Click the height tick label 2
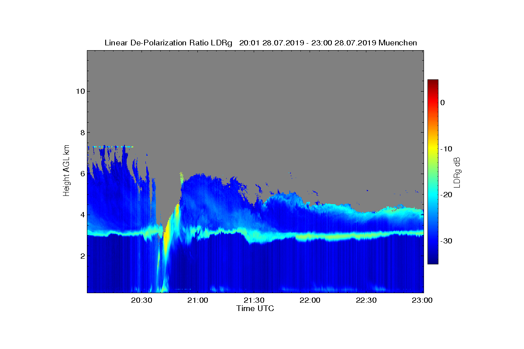This screenshot has width=524, height=349. coord(82,256)
